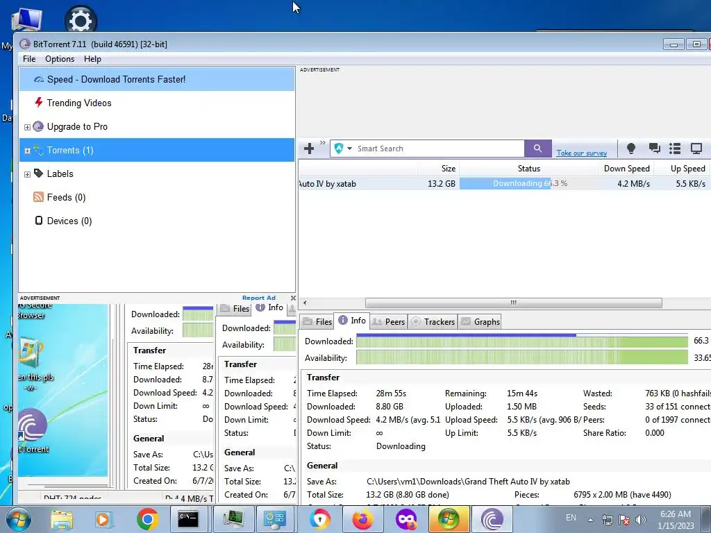This screenshot has width=711, height=533.
Task: Select the Auto IV by xatab torrent
Action: [x=327, y=183]
